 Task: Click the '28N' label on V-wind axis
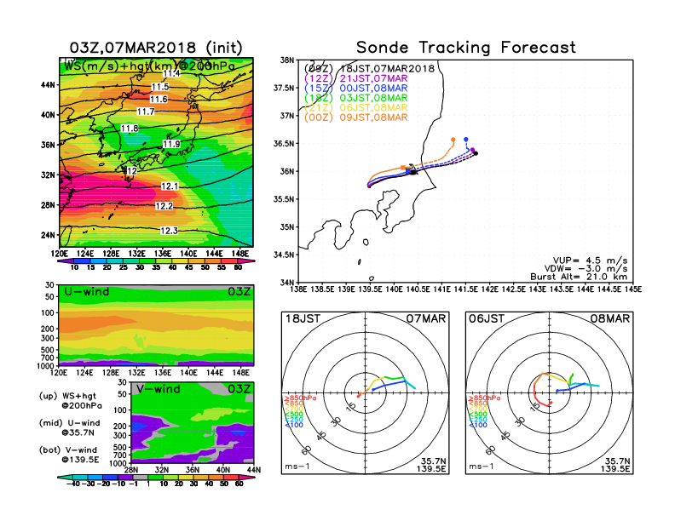pos(131,470)
